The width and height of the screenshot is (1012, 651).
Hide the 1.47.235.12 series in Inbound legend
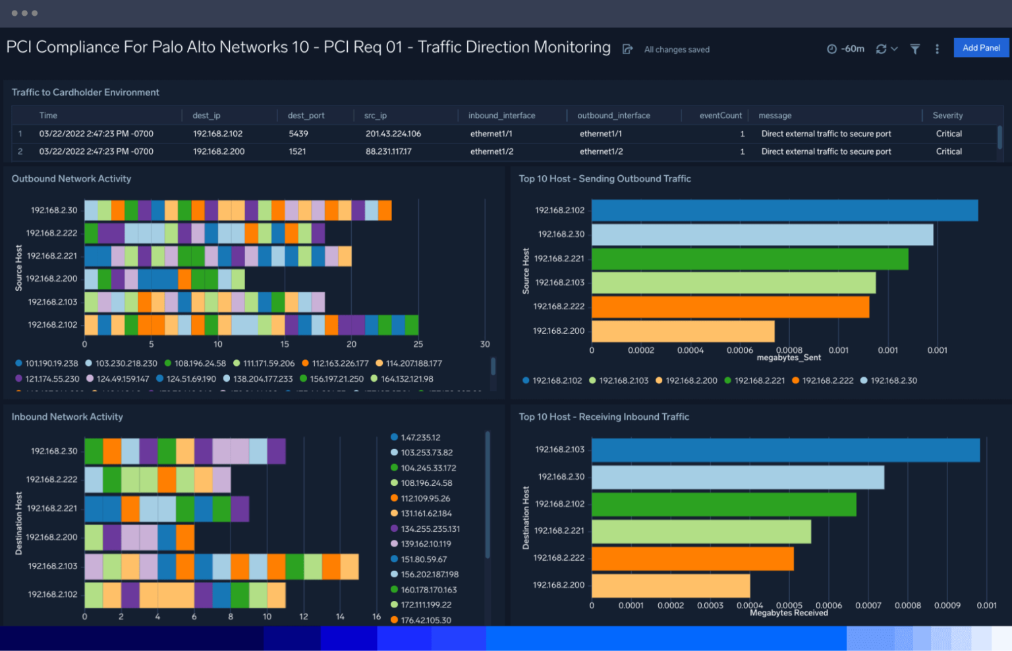[x=417, y=437]
